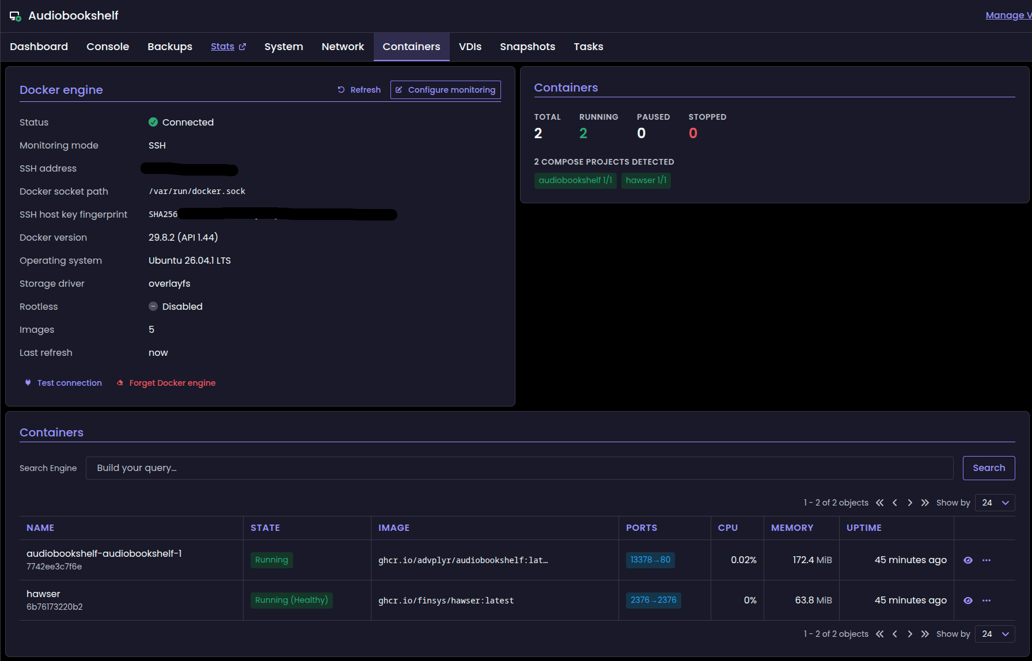The height and width of the screenshot is (661, 1032).
Task: Click the Search button
Action: point(989,468)
